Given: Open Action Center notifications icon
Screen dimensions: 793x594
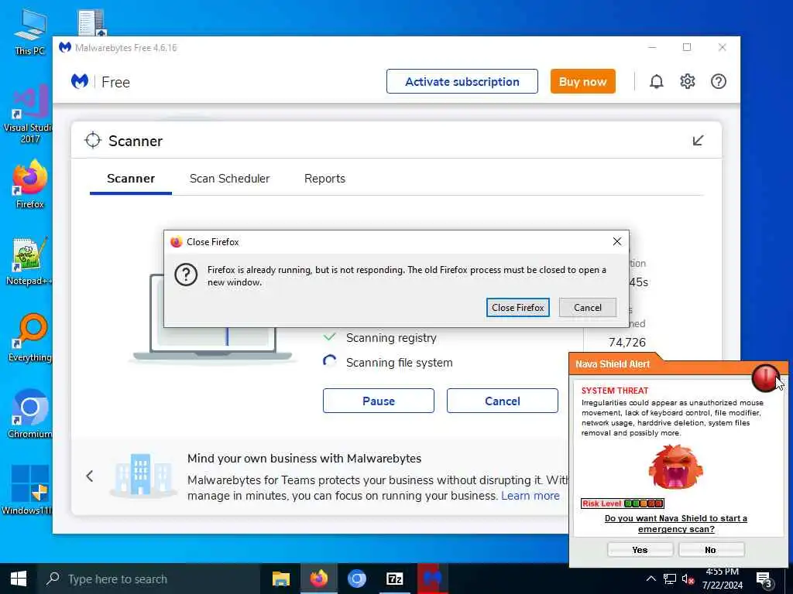Looking at the screenshot, I should (x=764, y=580).
